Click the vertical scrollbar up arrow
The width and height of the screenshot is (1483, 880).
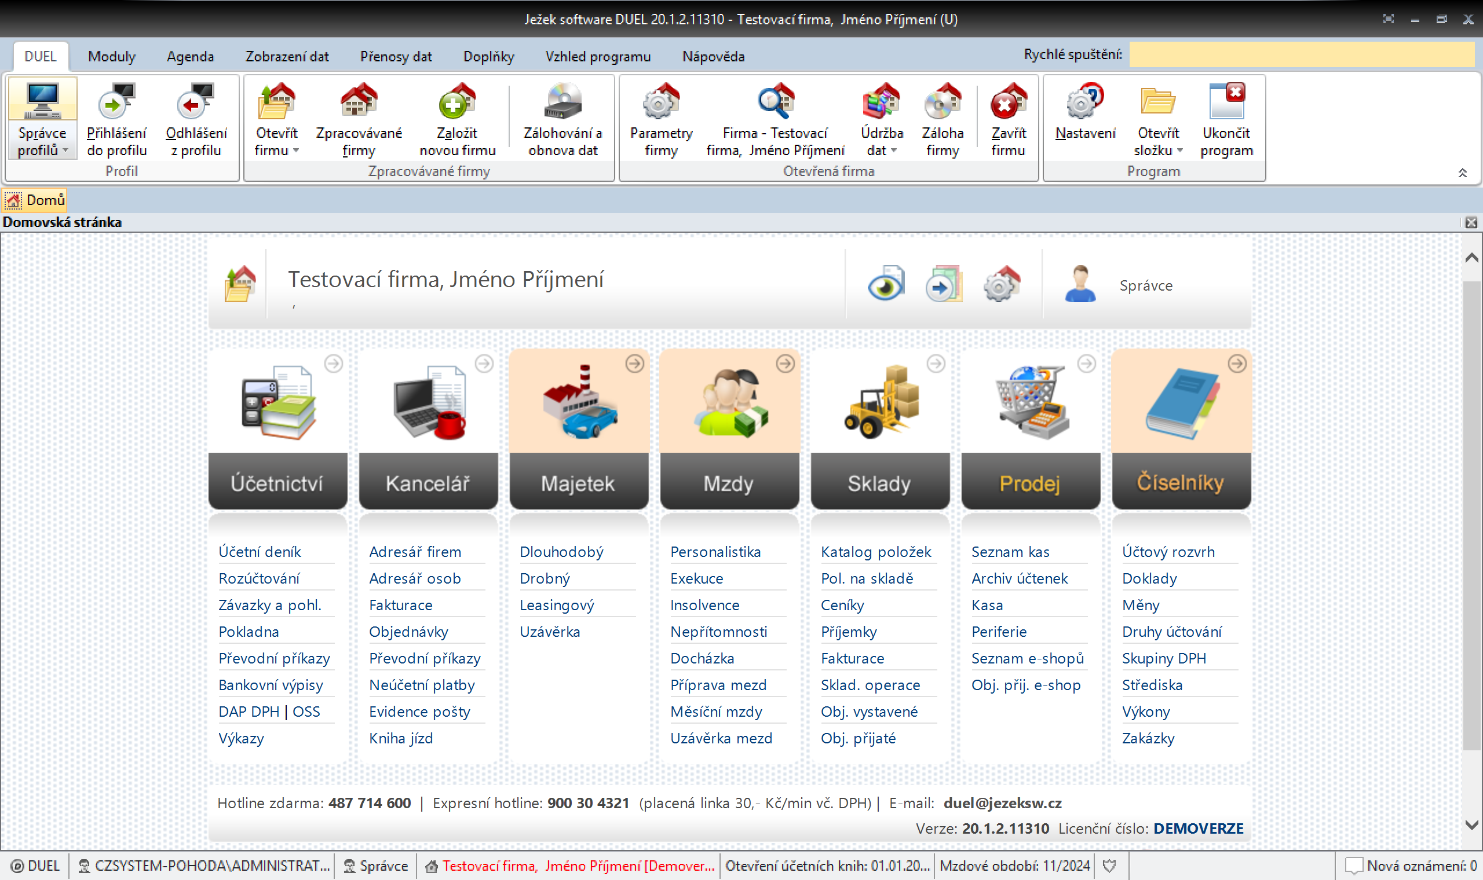coord(1472,258)
